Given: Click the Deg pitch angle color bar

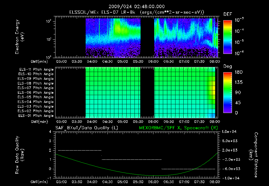Looking at the screenshot, I should pos(227,92).
